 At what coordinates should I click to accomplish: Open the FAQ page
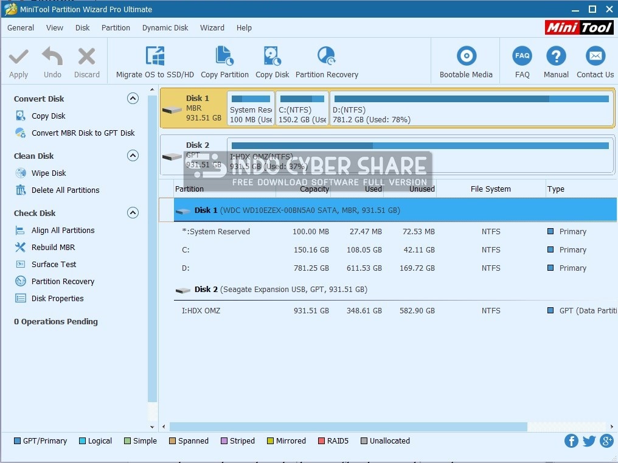523,63
